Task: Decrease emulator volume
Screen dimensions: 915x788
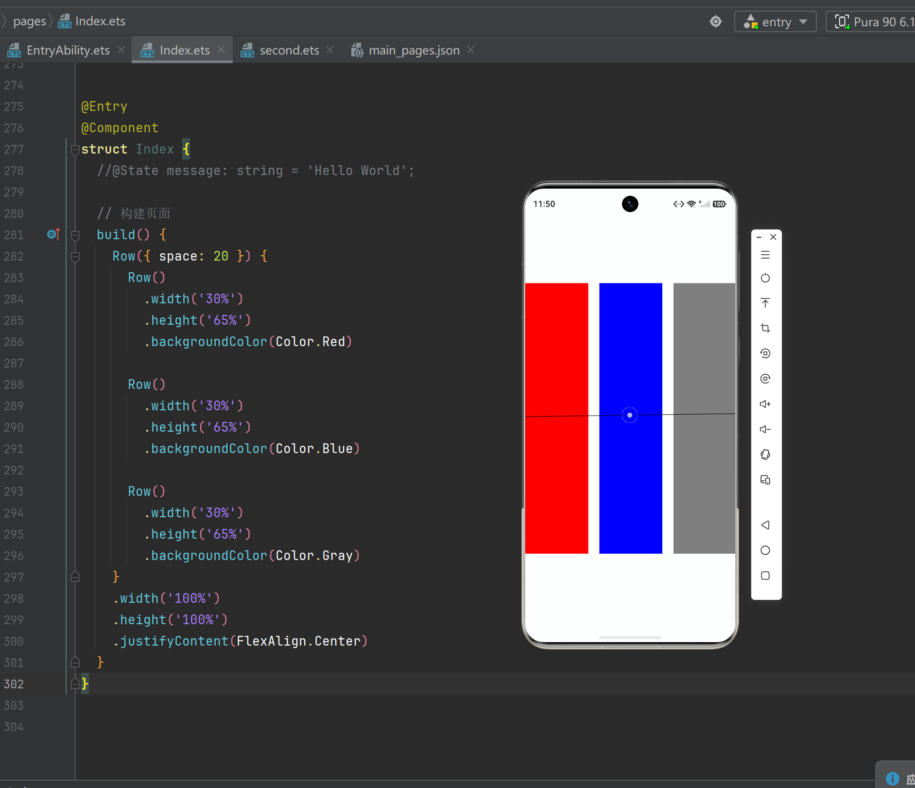Action: (765, 429)
